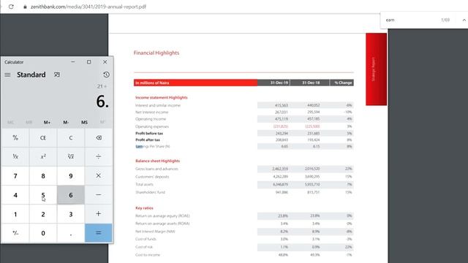468x263 pixels.
Task: Click the Cost of funds row label
Action: point(146,239)
